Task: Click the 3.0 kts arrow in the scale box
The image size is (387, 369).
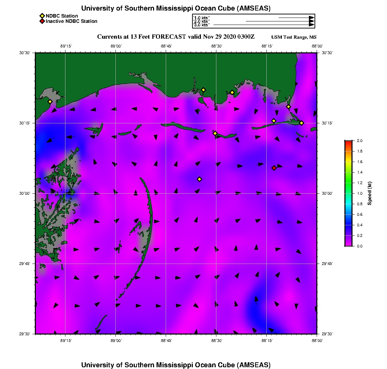Action: [x=264, y=25]
